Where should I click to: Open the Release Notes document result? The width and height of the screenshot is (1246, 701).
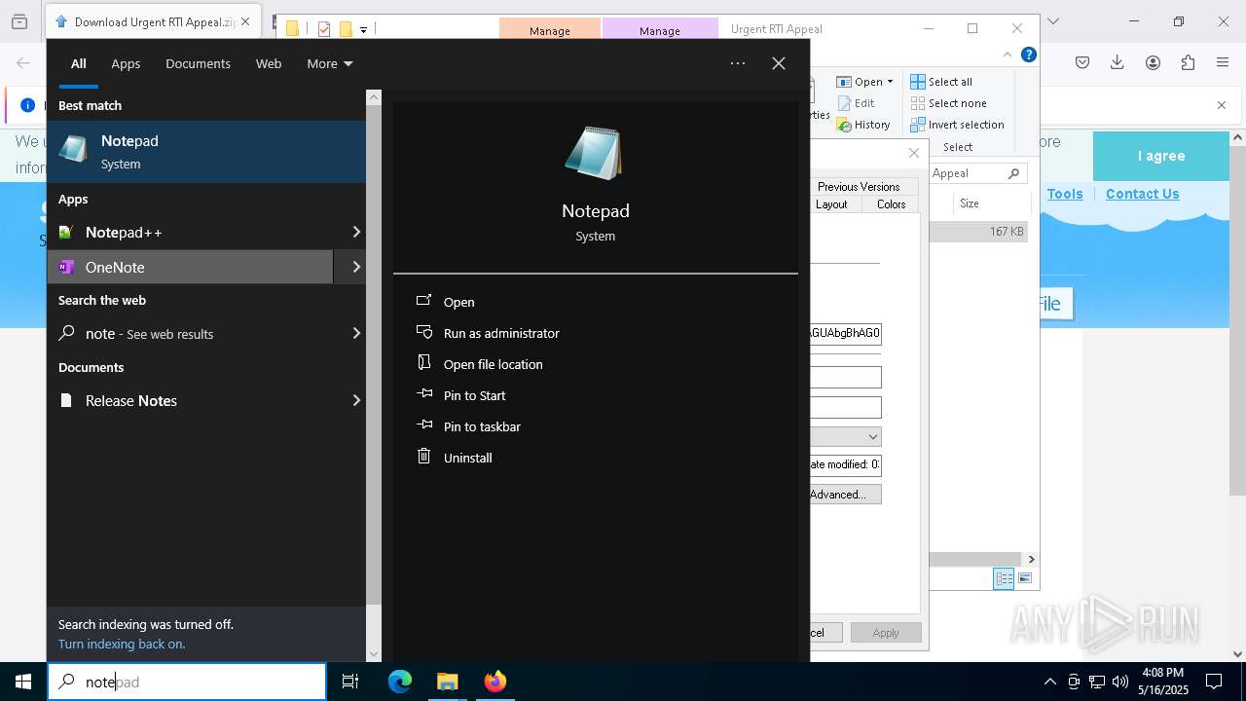point(190,400)
